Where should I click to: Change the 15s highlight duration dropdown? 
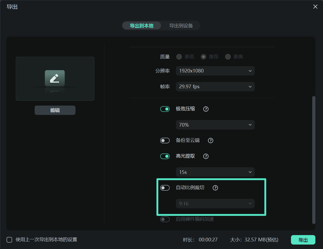click(x=215, y=172)
